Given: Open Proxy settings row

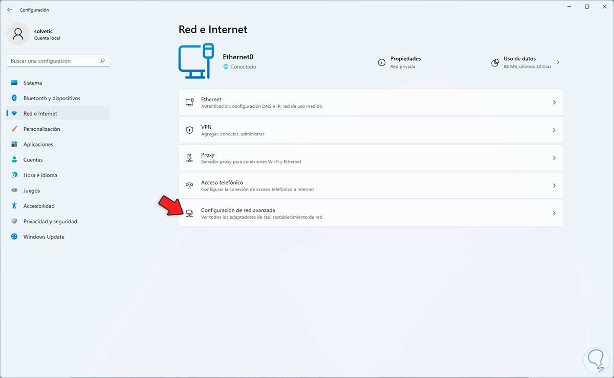Looking at the screenshot, I should (x=371, y=158).
